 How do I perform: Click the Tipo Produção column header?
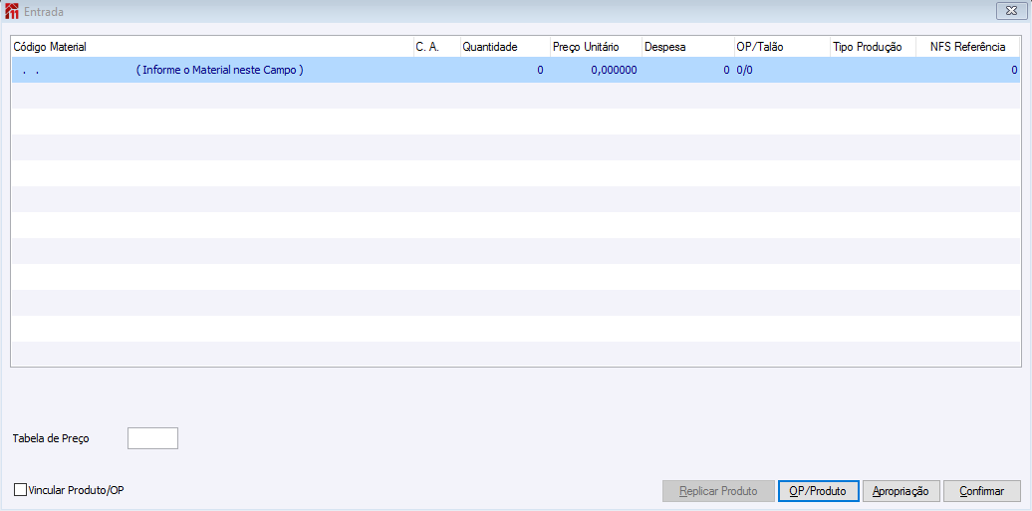tap(873, 47)
